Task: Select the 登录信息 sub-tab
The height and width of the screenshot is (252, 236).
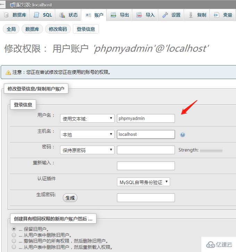Action: [86, 29]
